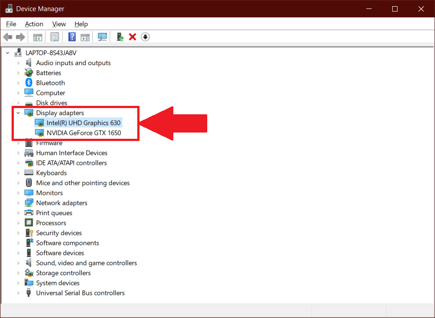Click the Show/Hide Console Tree icon

click(38, 37)
